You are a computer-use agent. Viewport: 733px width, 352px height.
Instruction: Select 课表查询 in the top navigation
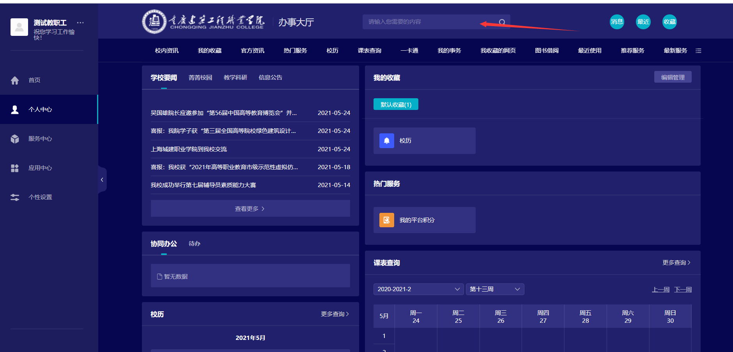pyautogui.click(x=369, y=51)
